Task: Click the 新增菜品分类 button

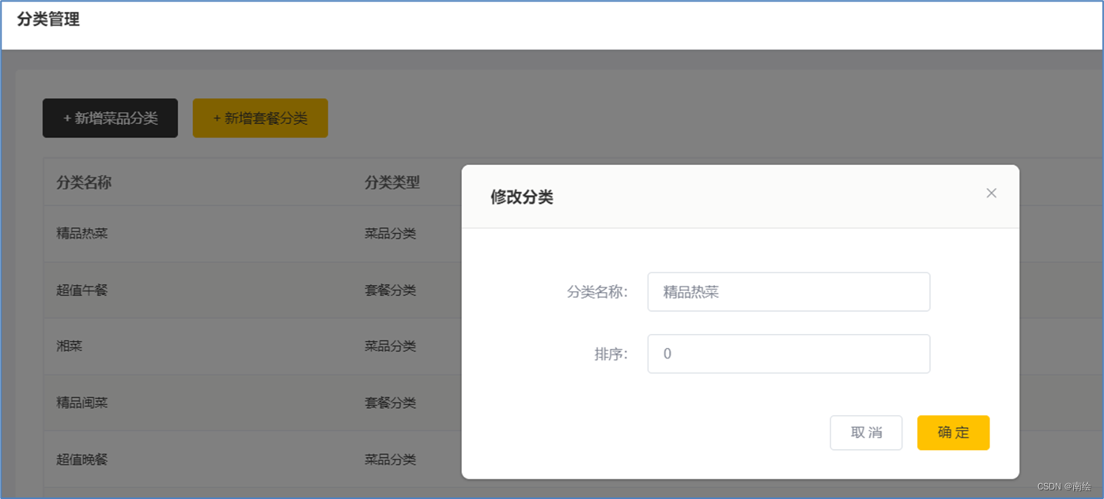Action: point(110,118)
